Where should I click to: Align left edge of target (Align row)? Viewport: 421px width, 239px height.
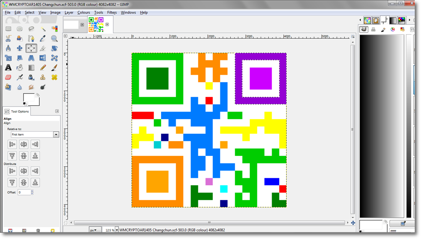[12, 144]
